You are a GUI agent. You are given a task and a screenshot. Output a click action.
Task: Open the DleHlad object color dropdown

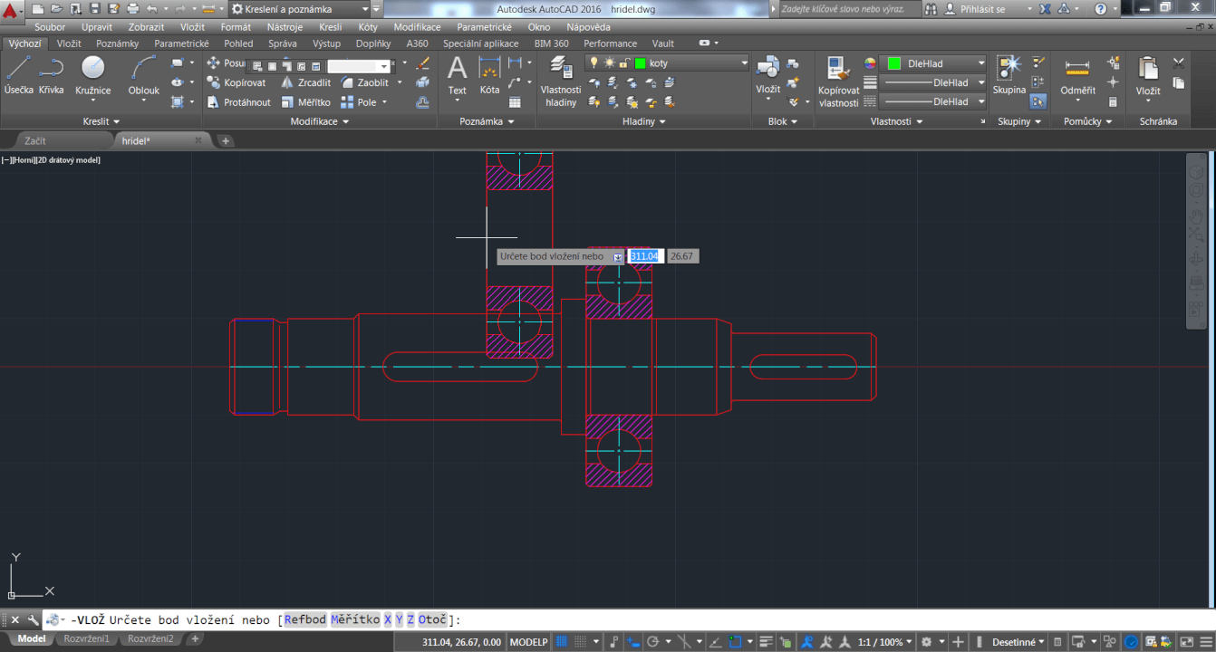pos(981,63)
